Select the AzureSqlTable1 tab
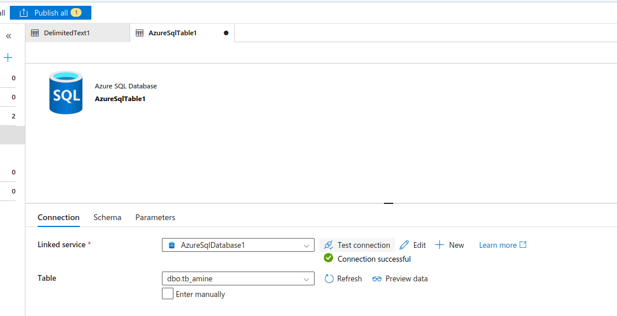The width and height of the screenshot is (617, 316). coord(182,33)
